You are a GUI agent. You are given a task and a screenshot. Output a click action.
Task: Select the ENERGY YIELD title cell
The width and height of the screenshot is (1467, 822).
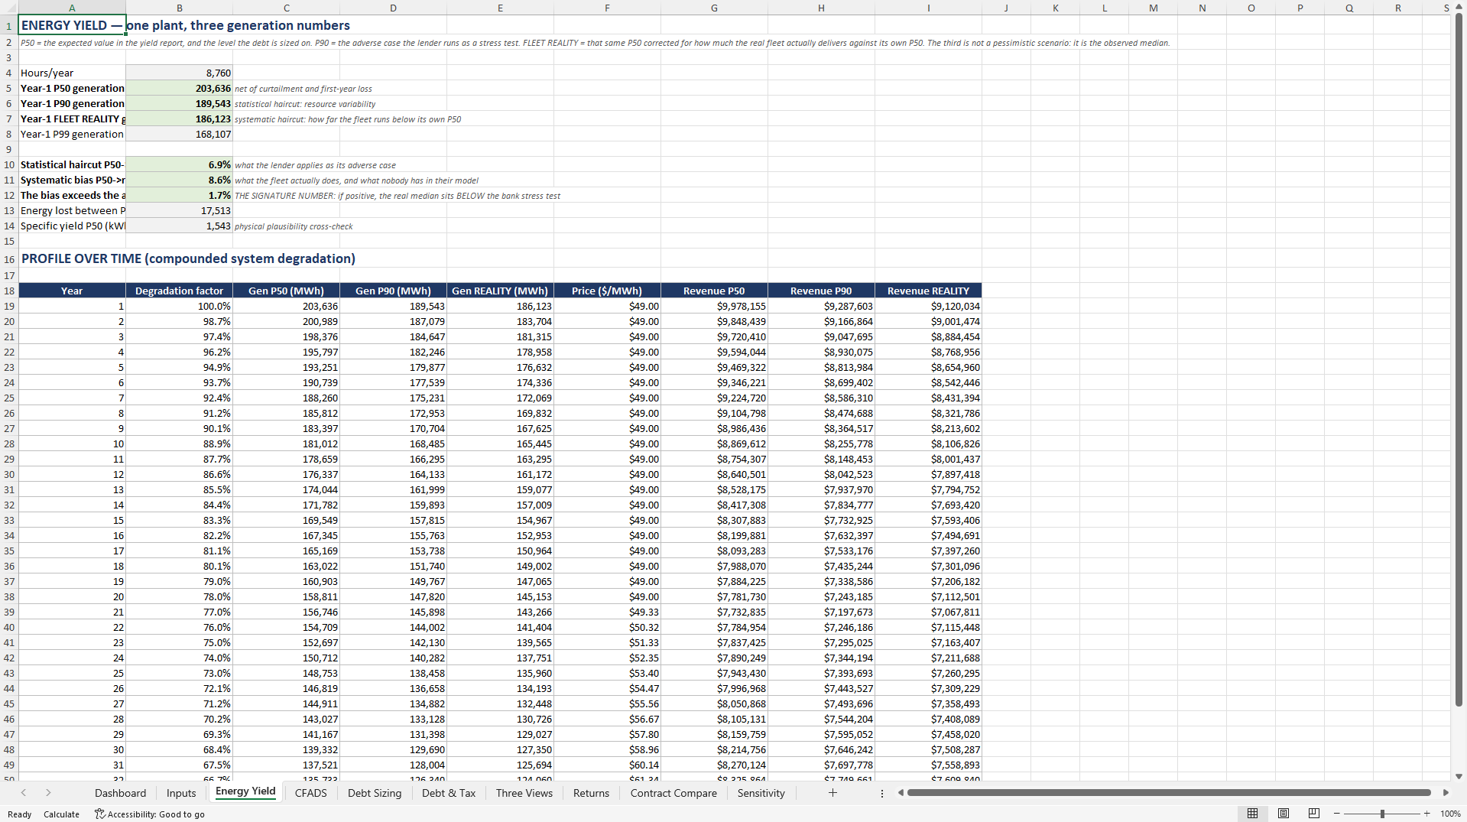[72, 25]
